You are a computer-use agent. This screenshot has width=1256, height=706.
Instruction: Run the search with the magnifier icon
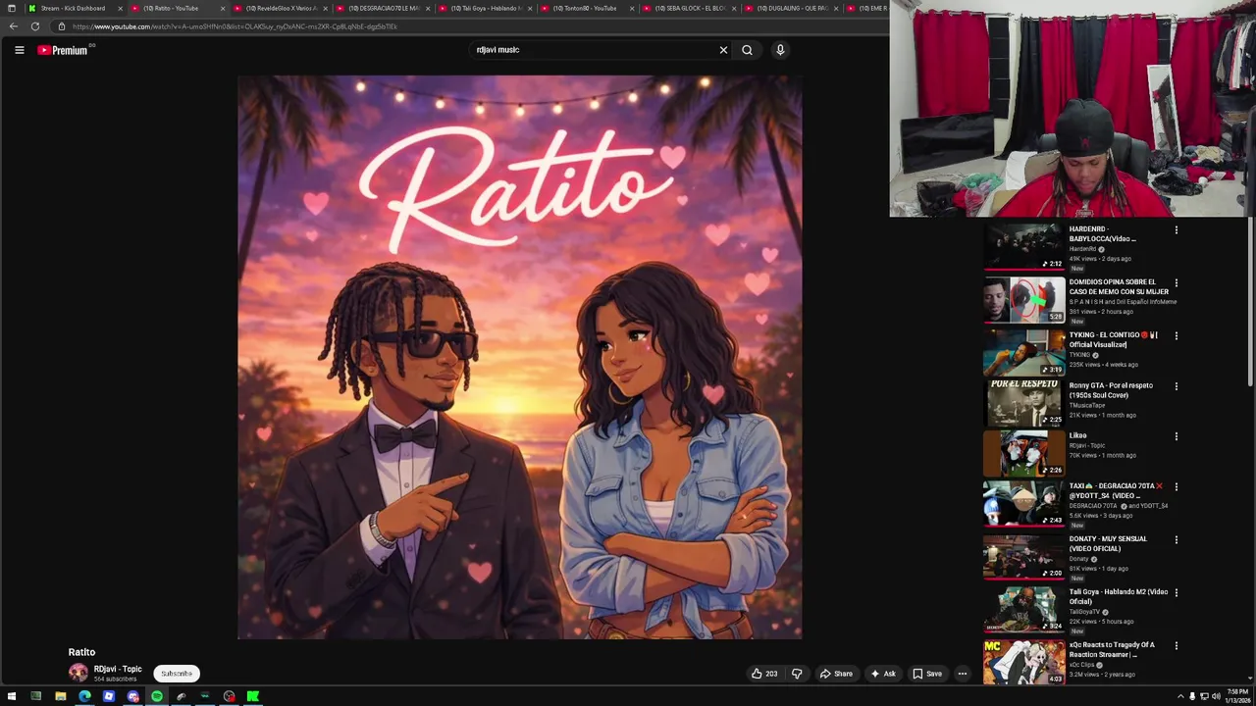(747, 50)
